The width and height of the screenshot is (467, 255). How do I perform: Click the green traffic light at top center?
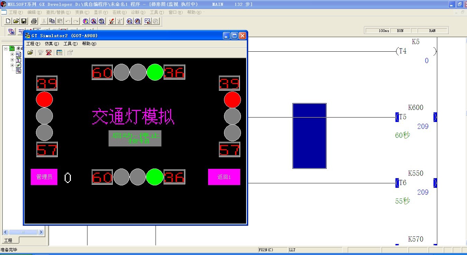pos(155,72)
